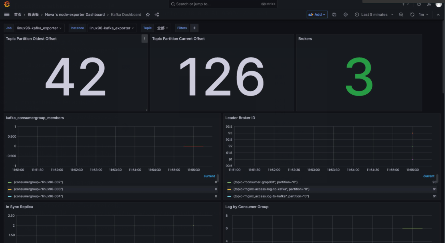This screenshot has height=243, width=445.
Task: Click the Leader Broker ID legend scrollbar
Action: pos(437,178)
